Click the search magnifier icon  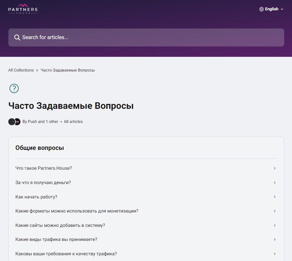click(17, 37)
